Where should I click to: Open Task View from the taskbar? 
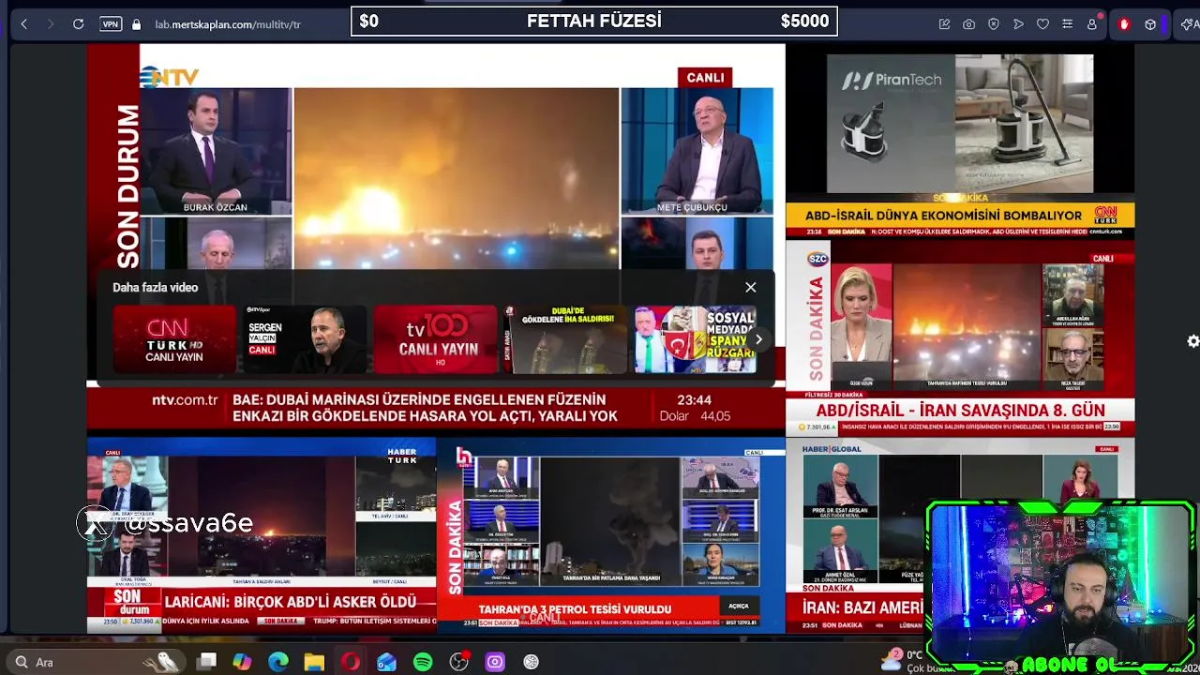[207, 662]
